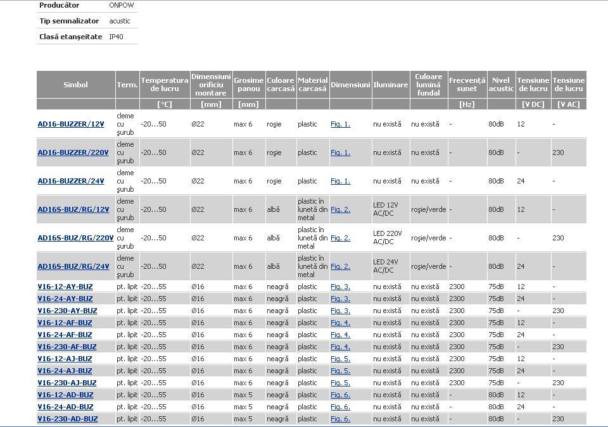Show Fig. 2 for AD16S-BUZ/RG/12V
This screenshot has width=608, height=427.
point(341,209)
